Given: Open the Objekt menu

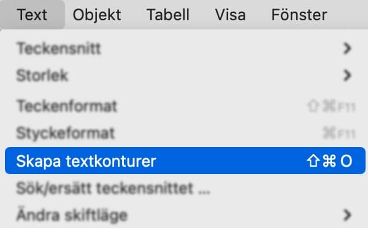Looking at the screenshot, I should click(97, 15).
